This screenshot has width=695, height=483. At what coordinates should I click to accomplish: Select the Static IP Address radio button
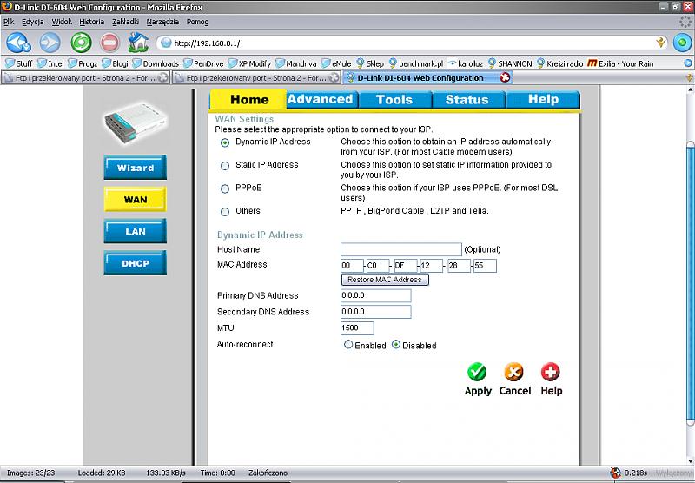pos(225,166)
